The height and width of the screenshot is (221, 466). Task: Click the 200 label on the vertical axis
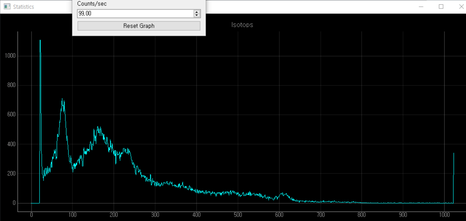click(x=11, y=174)
